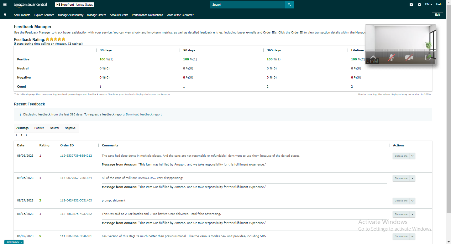Open order ID 111-0360554-9846601
The width and height of the screenshot is (451, 244).
click(x=76, y=236)
